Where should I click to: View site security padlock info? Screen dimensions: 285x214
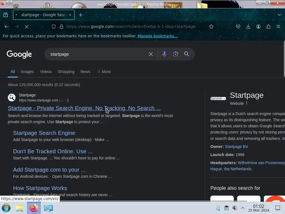point(62,26)
